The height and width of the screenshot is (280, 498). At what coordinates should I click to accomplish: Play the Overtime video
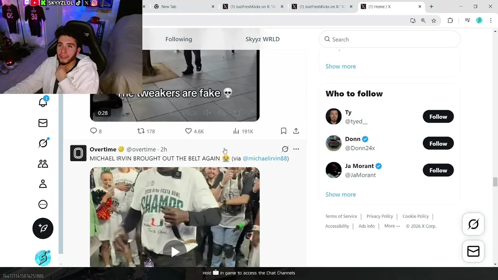pos(175,252)
